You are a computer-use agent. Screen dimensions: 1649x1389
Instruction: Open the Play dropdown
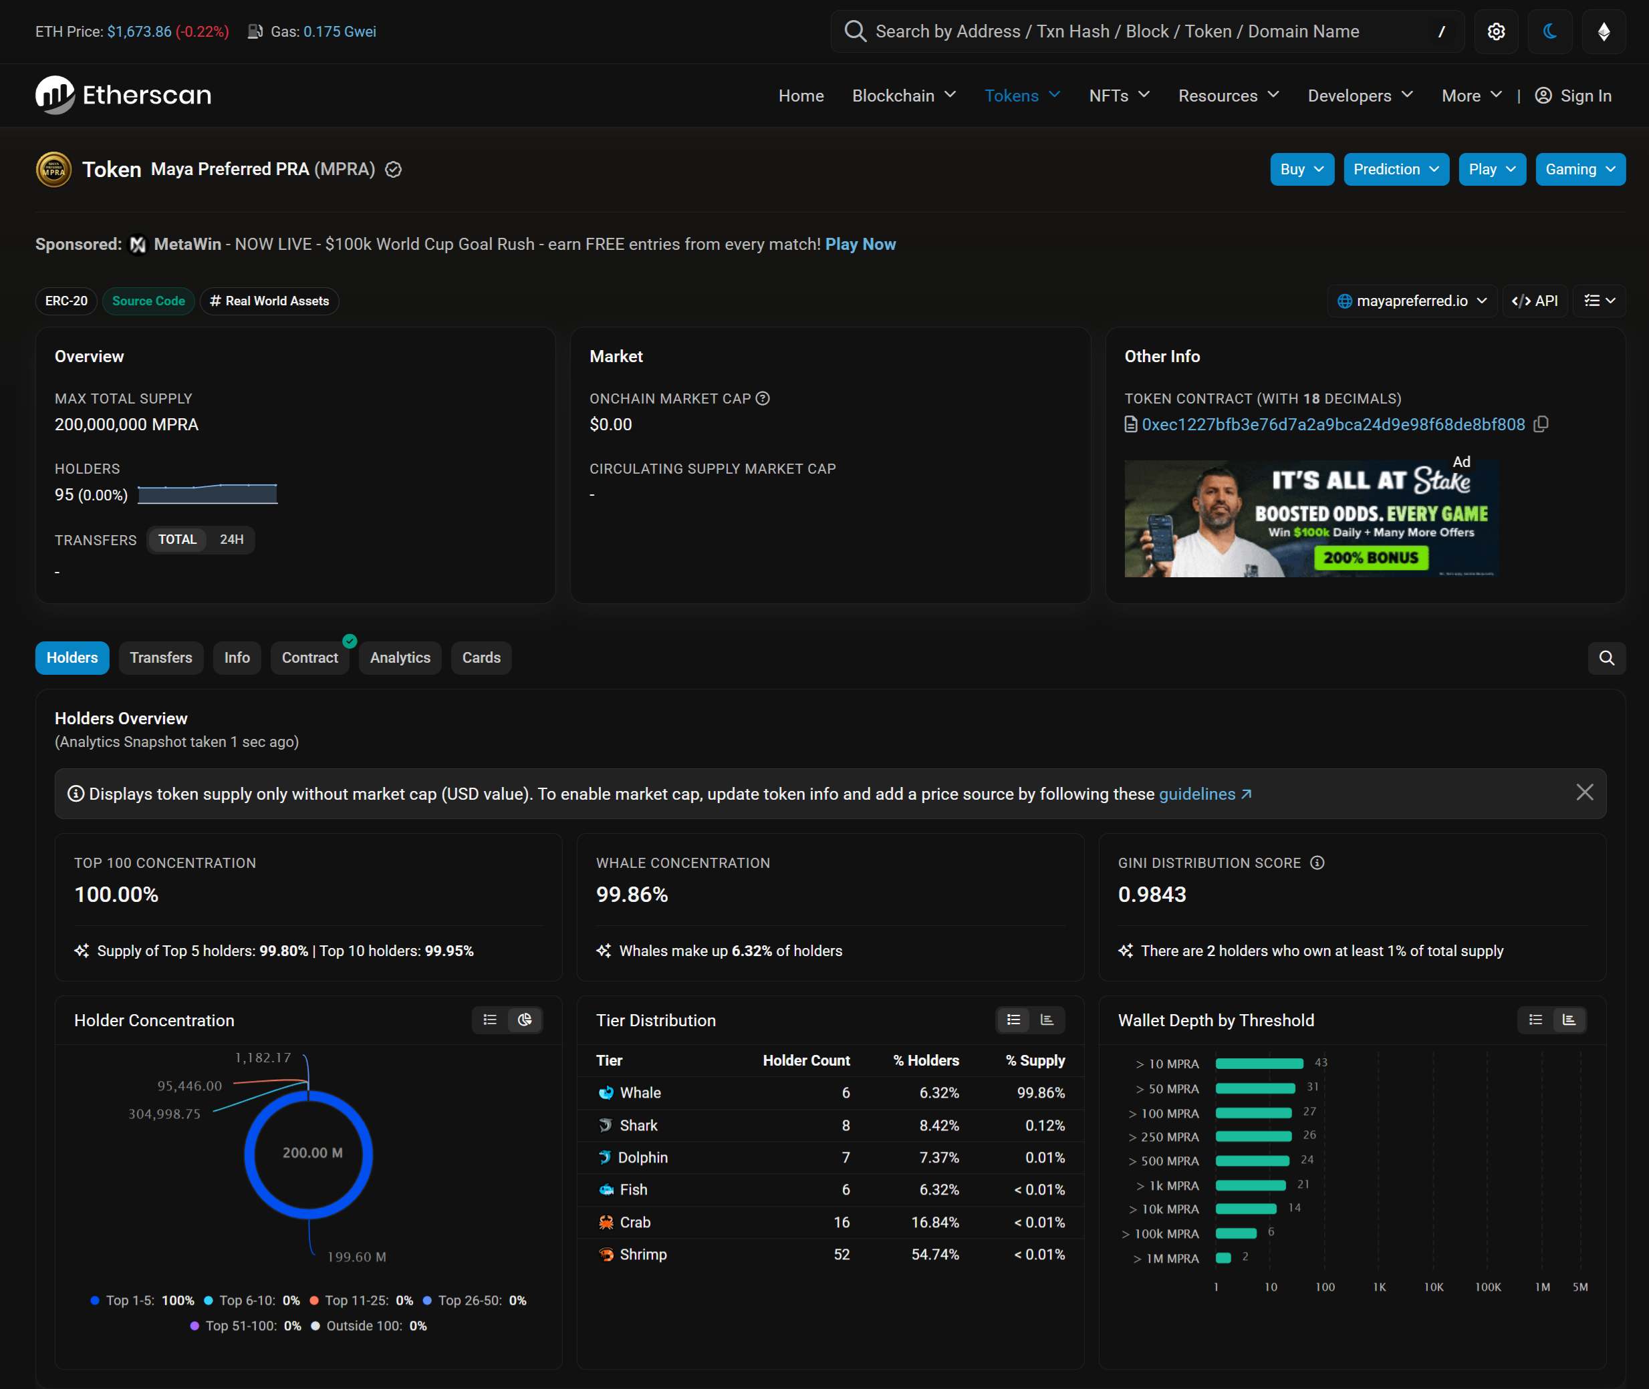pyautogui.click(x=1491, y=169)
